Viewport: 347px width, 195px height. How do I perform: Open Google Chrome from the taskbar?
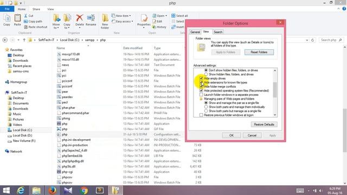[84, 190]
